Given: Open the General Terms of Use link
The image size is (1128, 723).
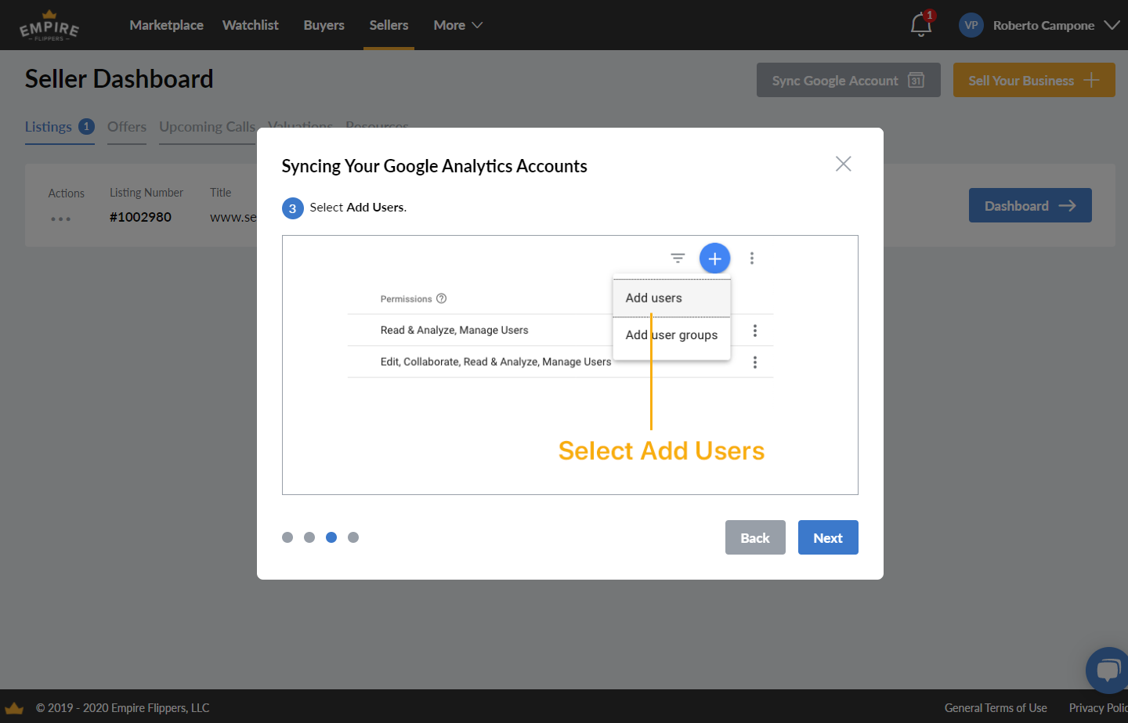Looking at the screenshot, I should 996,708.
